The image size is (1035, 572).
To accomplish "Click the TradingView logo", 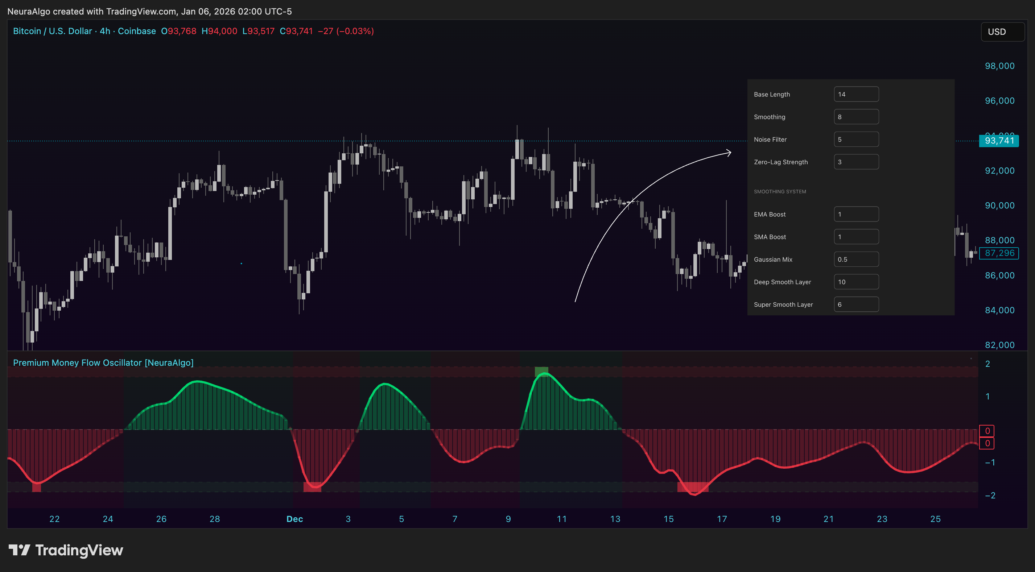I will (66, 550).
